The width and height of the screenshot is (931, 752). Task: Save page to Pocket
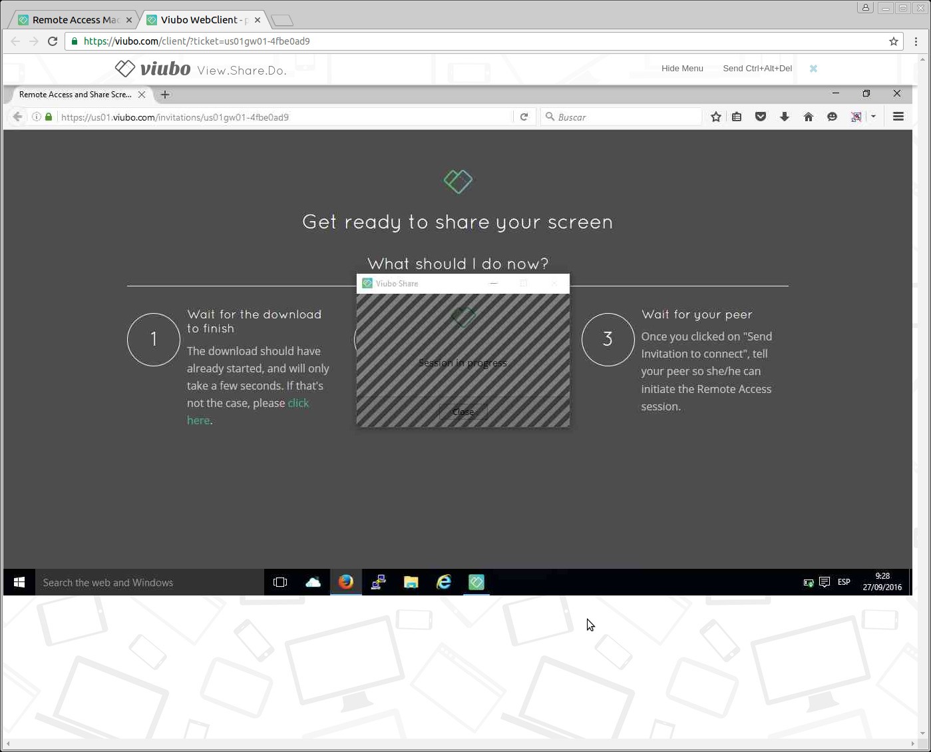point(761,117)
